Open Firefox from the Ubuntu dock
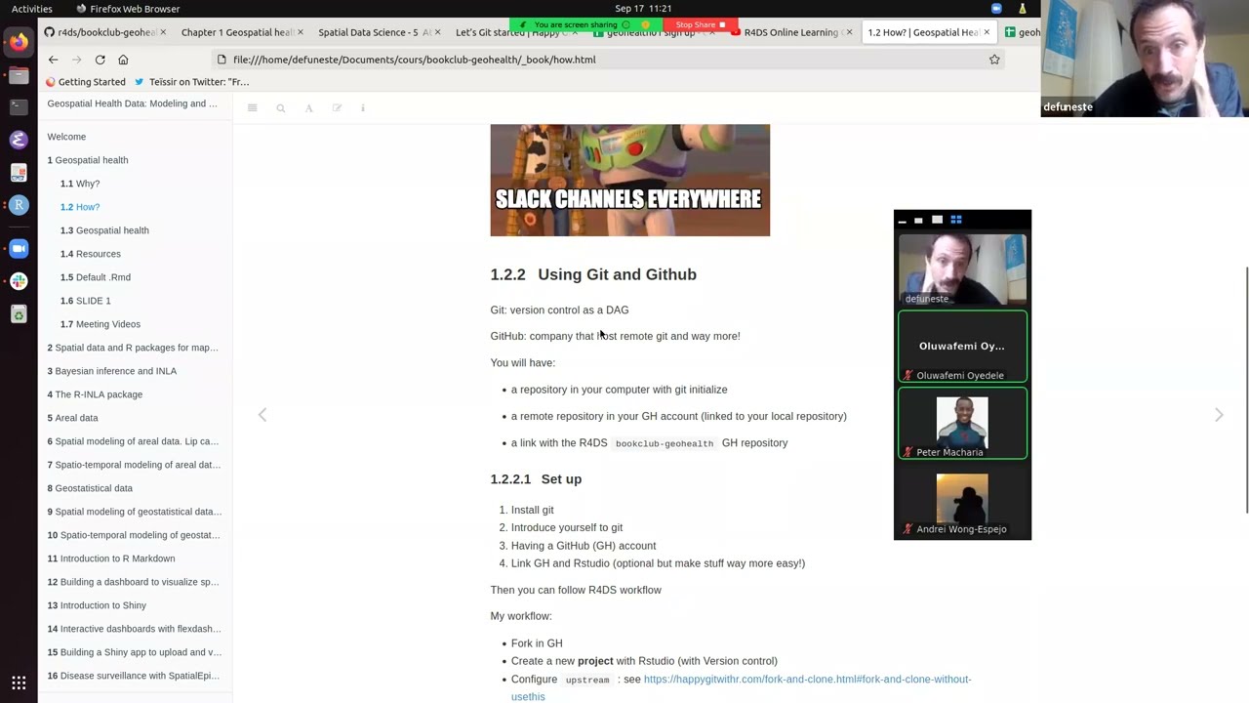The image size is (1249, 703). pyautogui.click(x=19, y=42)
